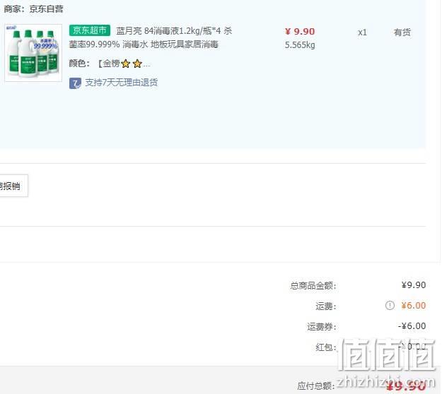Click the 应付总额 label

[316, 386]
